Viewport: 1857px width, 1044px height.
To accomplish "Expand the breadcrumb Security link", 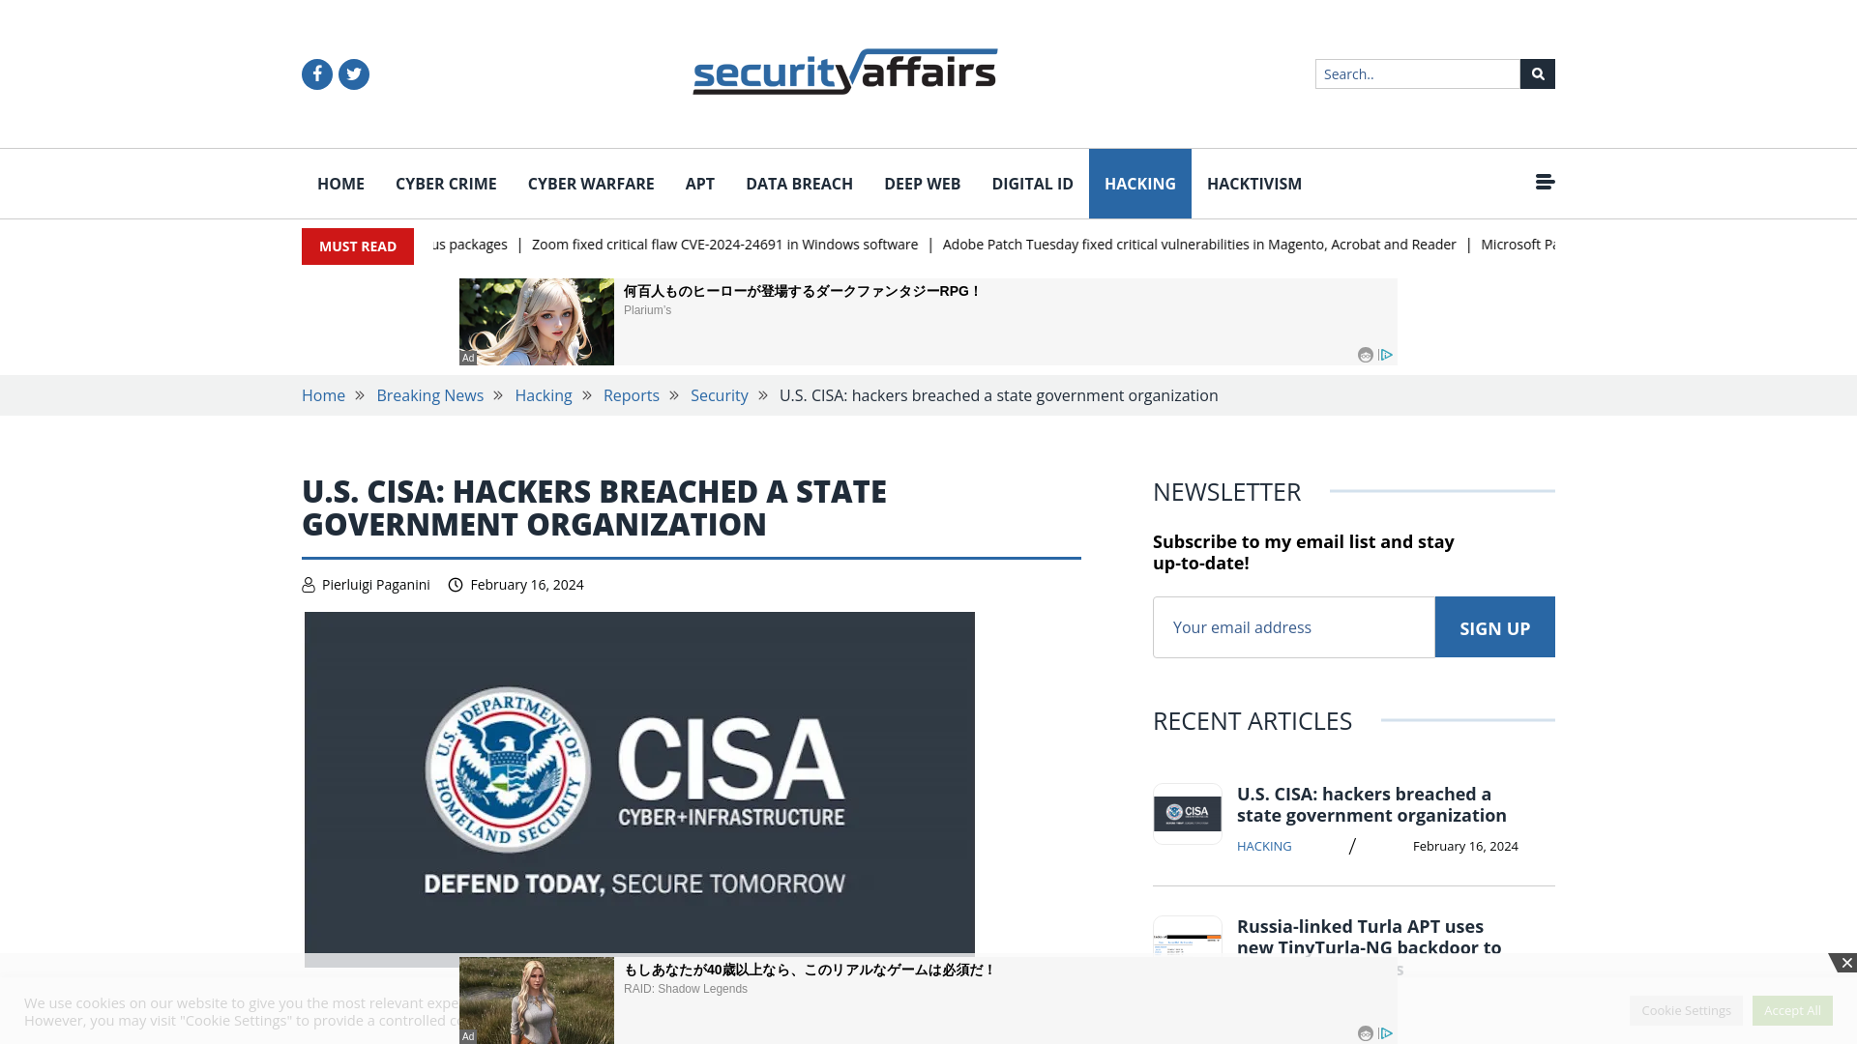I will 718,395.
